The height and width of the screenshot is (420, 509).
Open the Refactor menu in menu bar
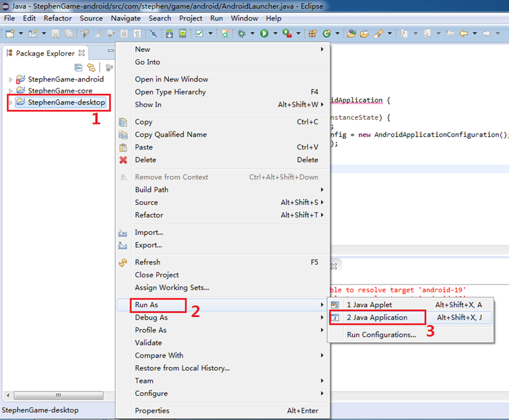click(58, 18)
